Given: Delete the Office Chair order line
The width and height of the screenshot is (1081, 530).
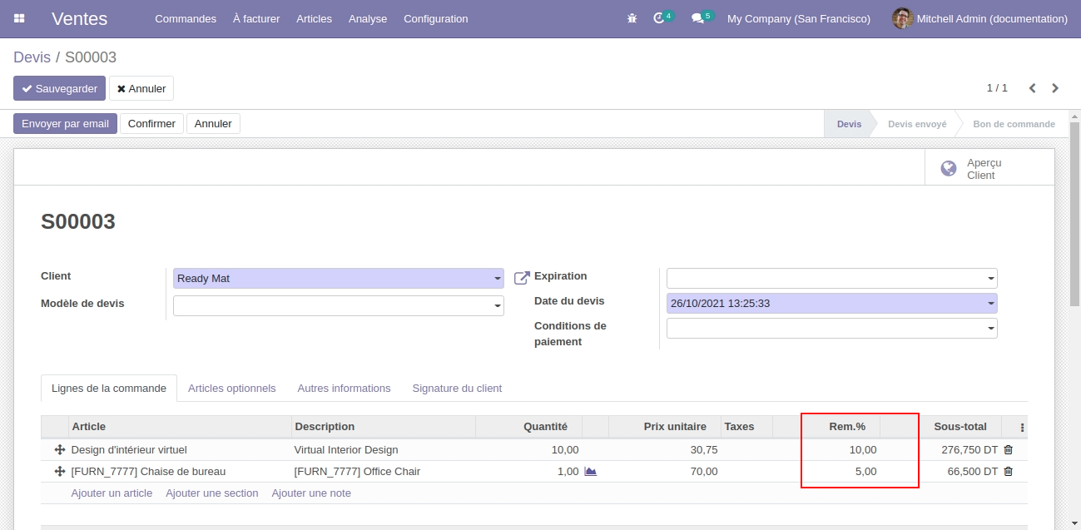Looking at the screenshot, I should click(1009, 472).
